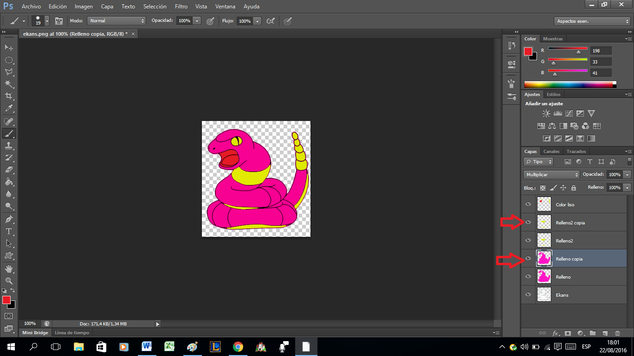The image size is (634, 356).
Task: Open layer Relleno dropdown arrow
Action: (x=628, y=188)
